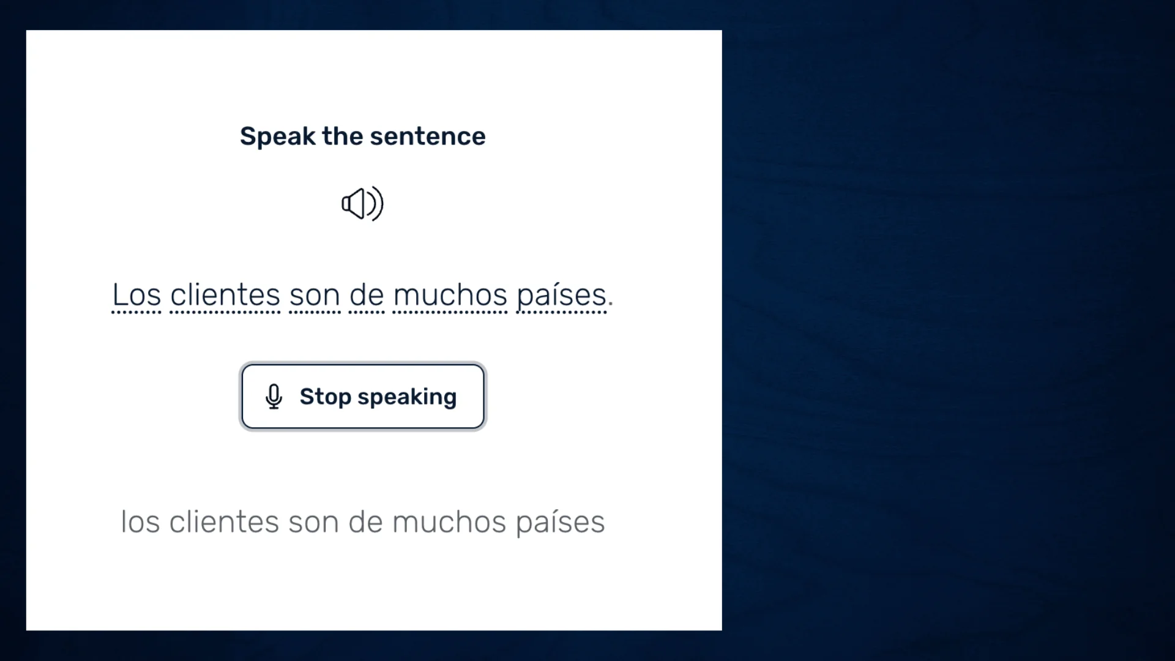Reveal the translation of underlined "de"
1175x661 pixels.
367,296
